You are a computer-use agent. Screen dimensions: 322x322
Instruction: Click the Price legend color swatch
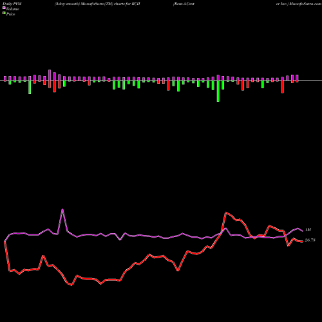pos(4,14)
